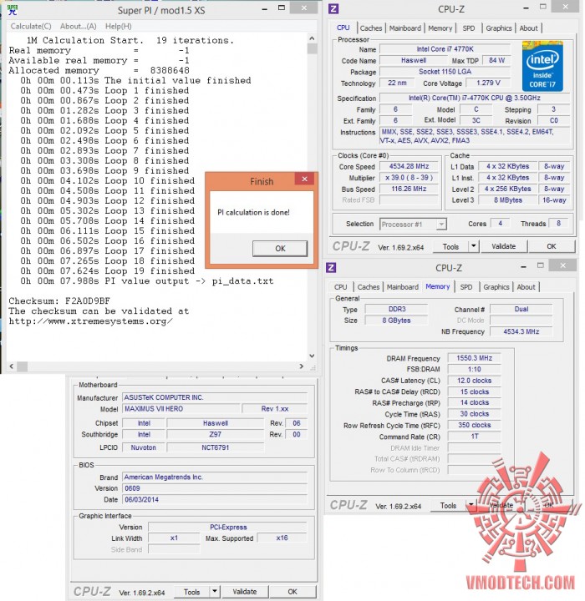Click Validate in the Mainboard CPU-Z window

click(245, 592)
